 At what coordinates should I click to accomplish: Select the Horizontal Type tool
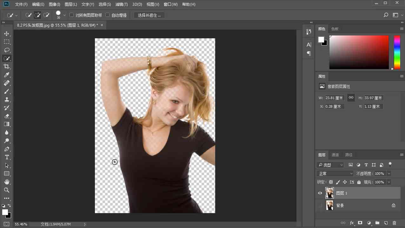point(7,157)
